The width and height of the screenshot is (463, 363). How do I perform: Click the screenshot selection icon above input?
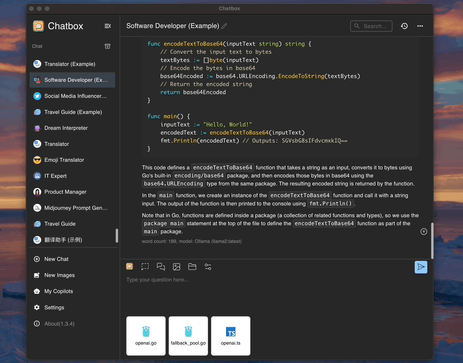pos(145,267)
